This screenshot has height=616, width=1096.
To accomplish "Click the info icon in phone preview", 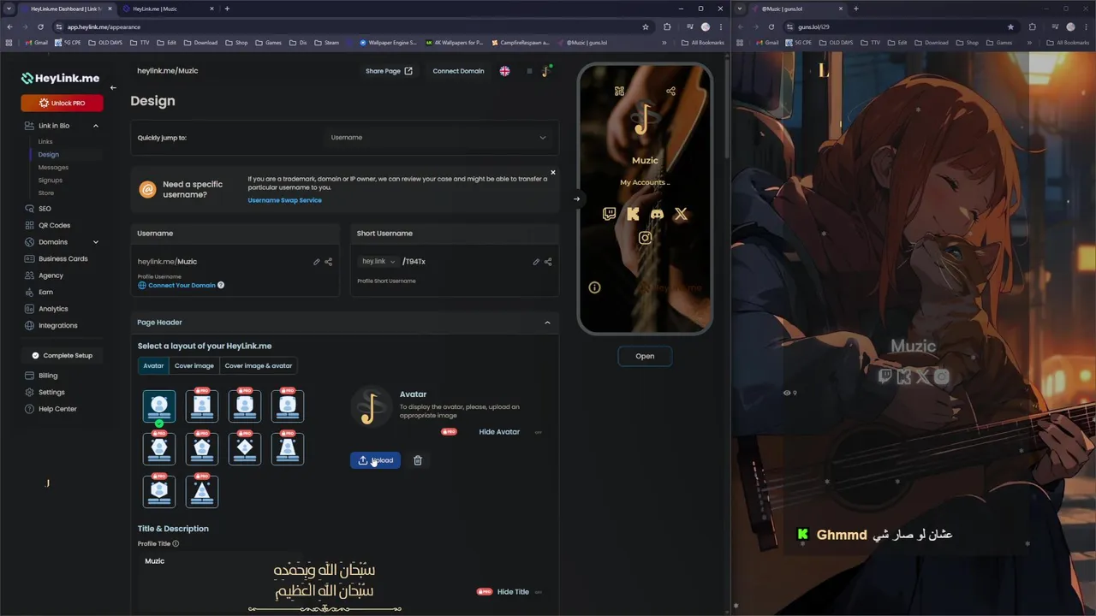I will coord(594,287).
